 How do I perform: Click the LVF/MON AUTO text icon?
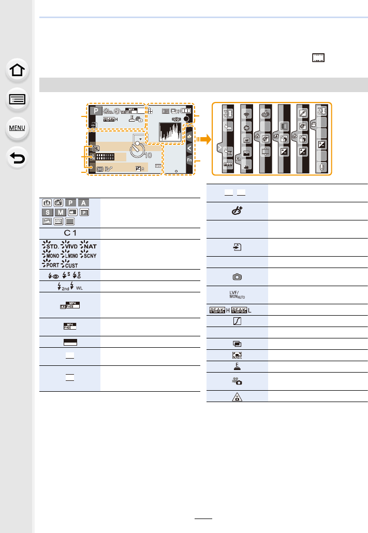pos(237,295)
